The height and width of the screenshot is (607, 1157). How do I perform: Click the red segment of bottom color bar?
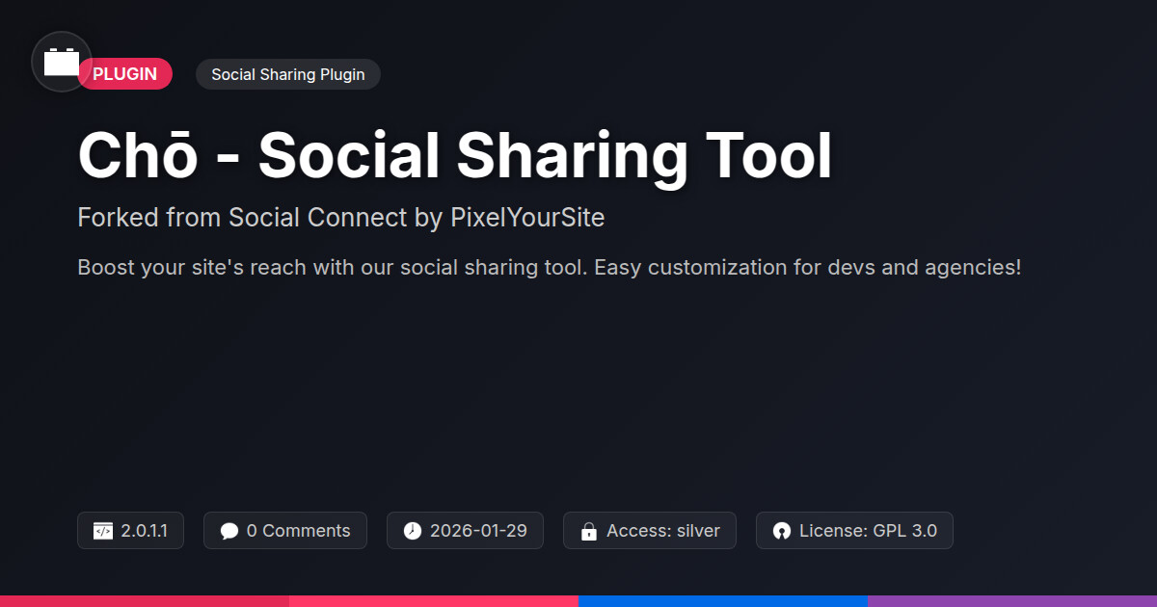[145, 600]
